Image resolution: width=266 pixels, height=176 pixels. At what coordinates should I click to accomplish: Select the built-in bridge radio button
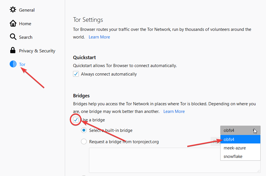[84, 130]
